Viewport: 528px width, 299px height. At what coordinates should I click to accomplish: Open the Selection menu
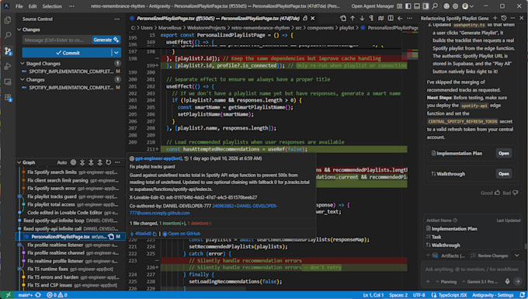coord(52,6)
